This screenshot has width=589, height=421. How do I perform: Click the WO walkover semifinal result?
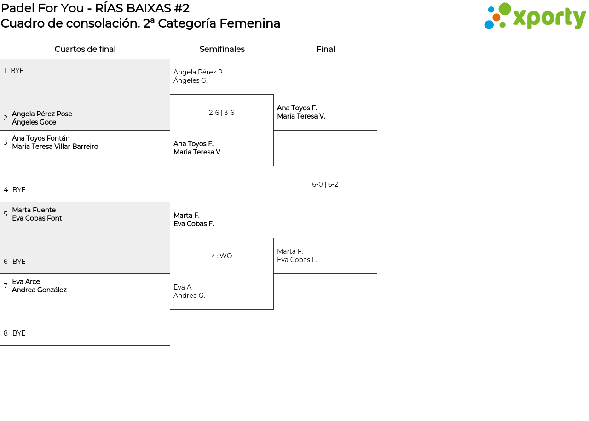pyautogui.click(x=222, y=256)
